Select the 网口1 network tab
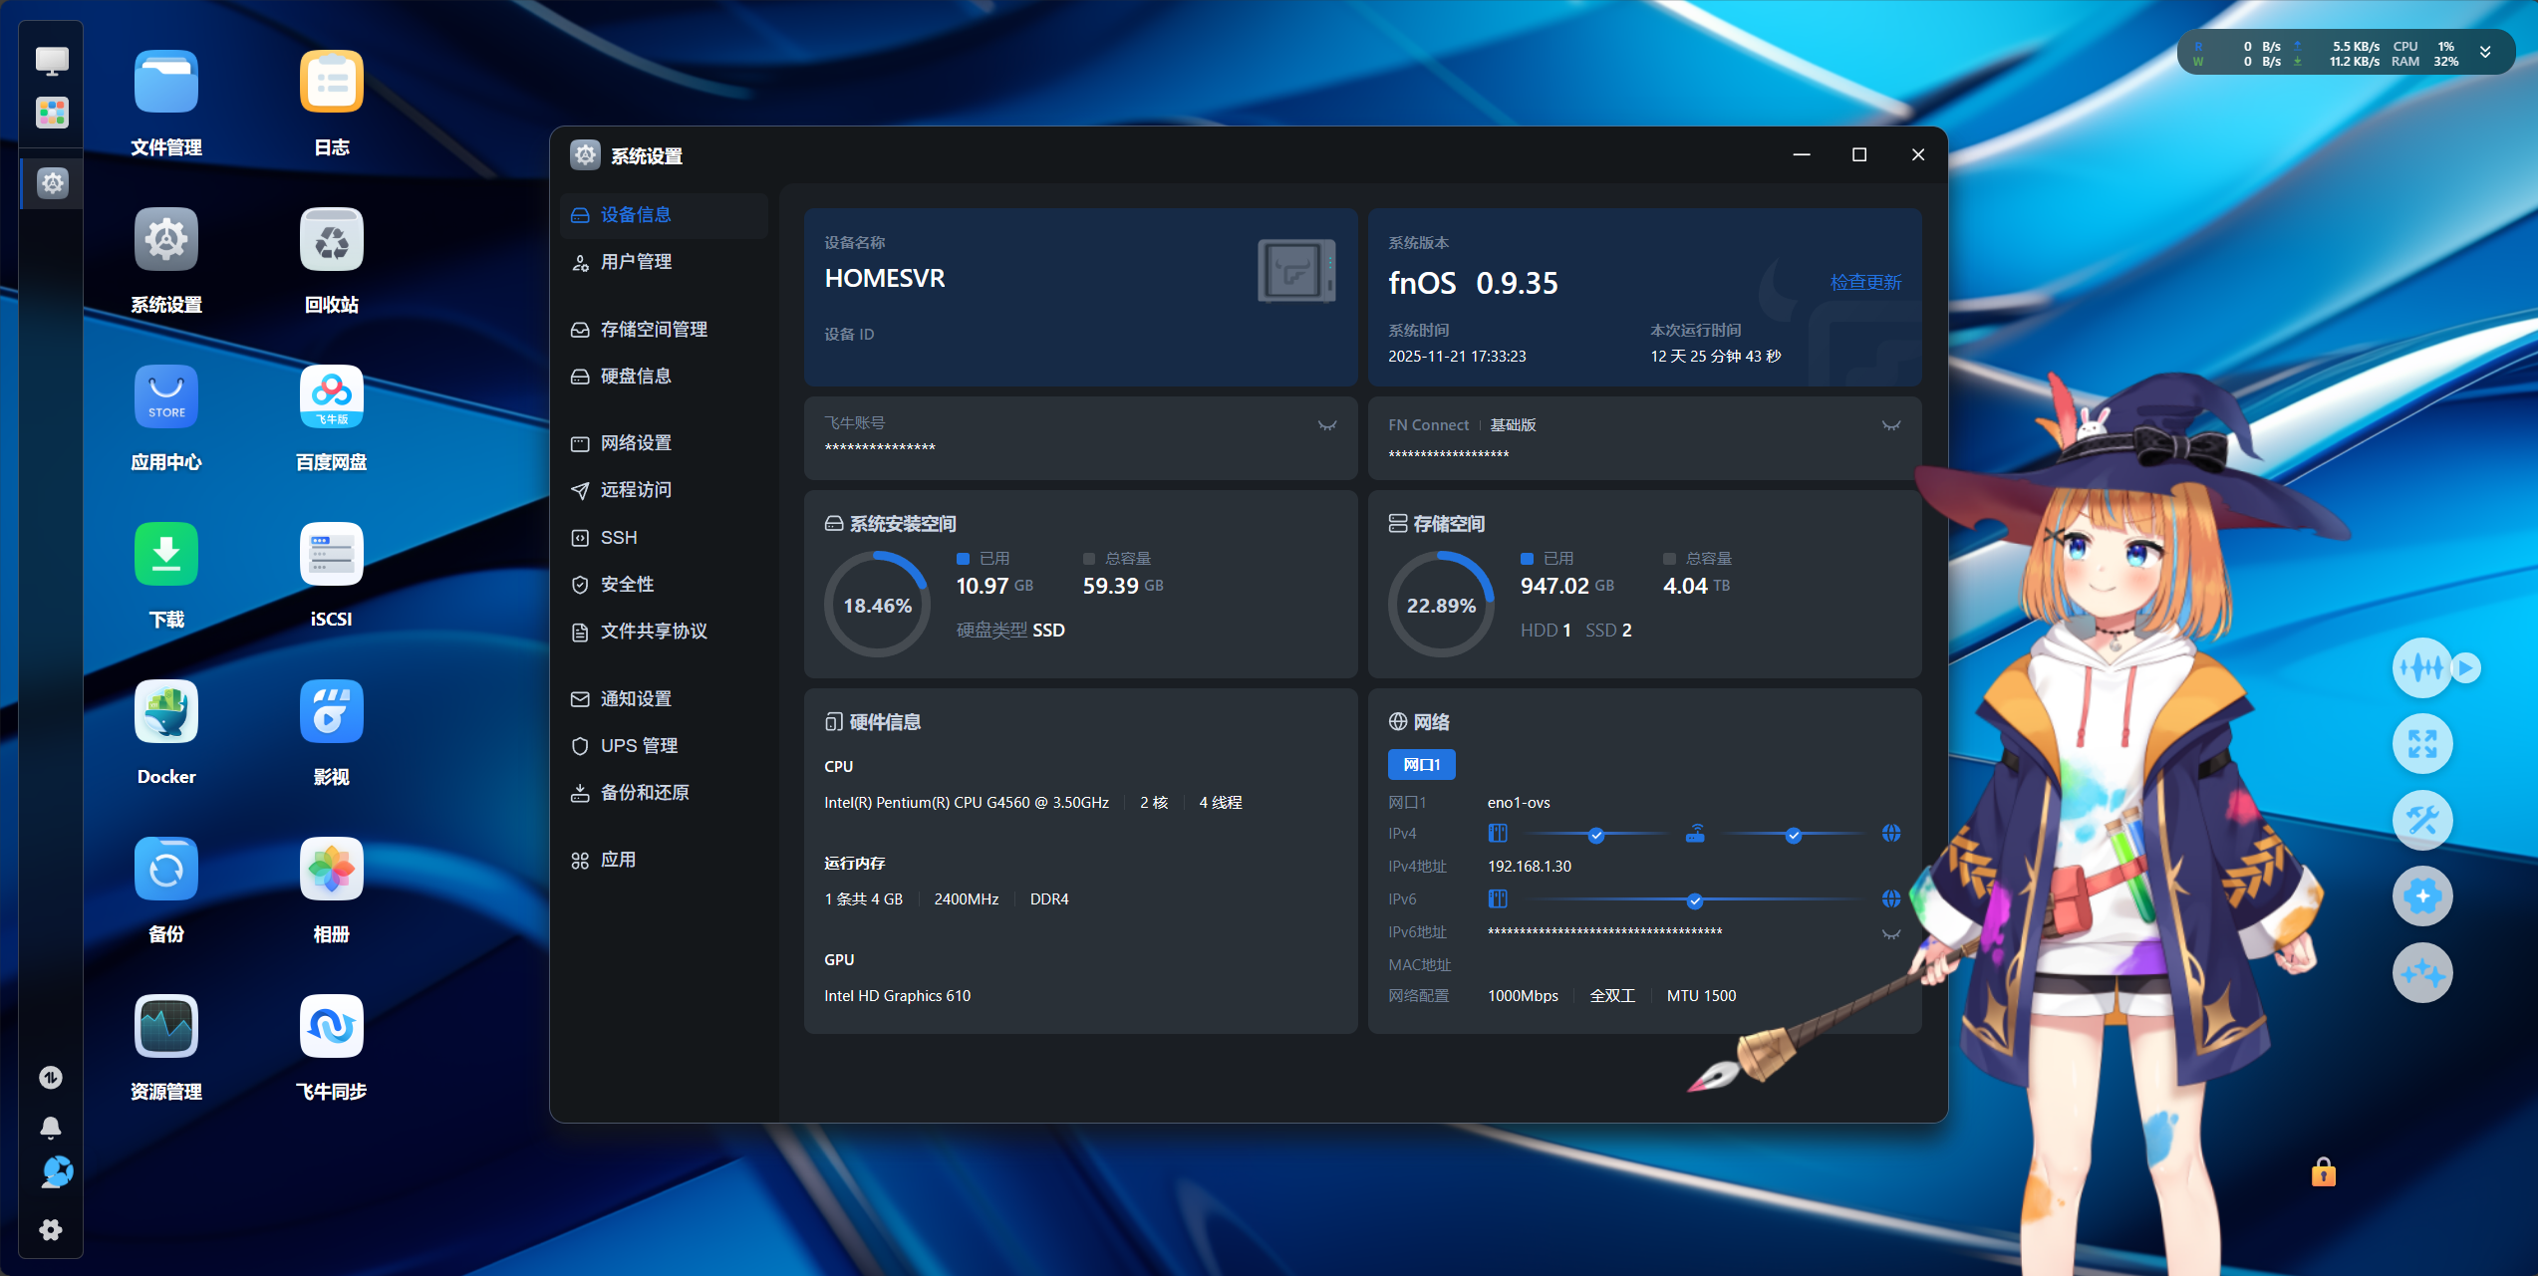The image size is (2538, 1276). click(1421, 765)
